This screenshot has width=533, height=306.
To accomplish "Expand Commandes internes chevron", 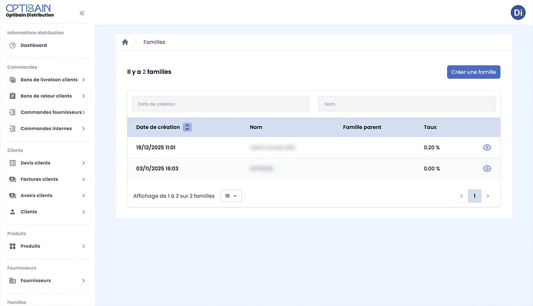I will tap(84, 128).
